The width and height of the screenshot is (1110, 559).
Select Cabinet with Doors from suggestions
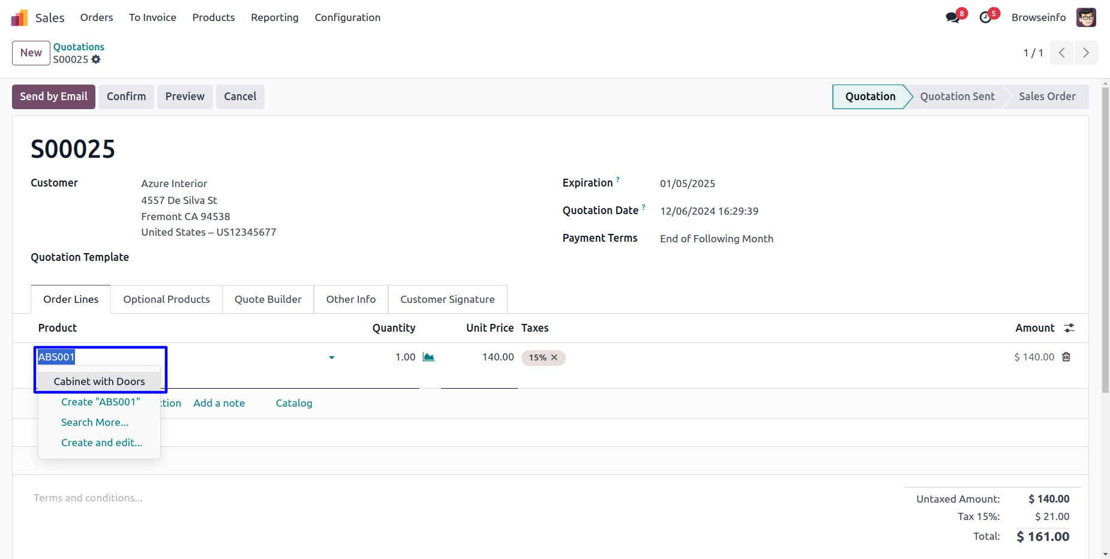click(x=99, y=381)
